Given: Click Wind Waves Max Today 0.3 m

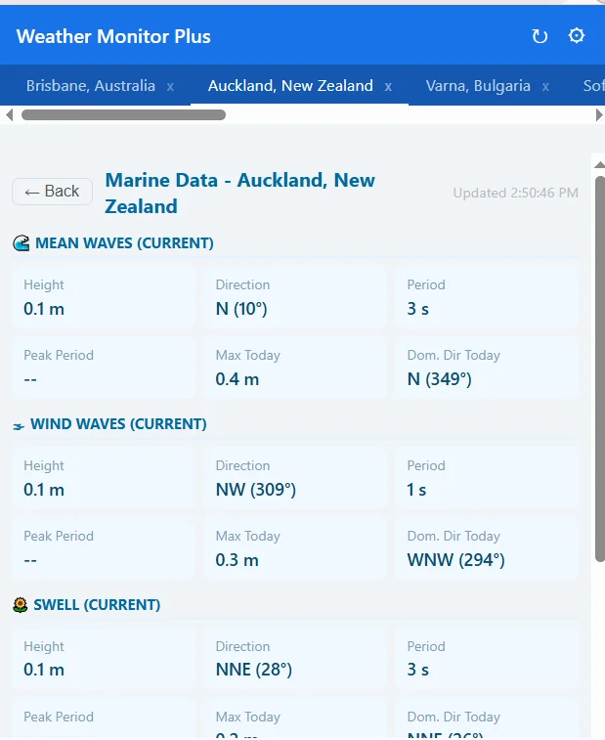Looking at the screenshot, I should pos(237,560).
